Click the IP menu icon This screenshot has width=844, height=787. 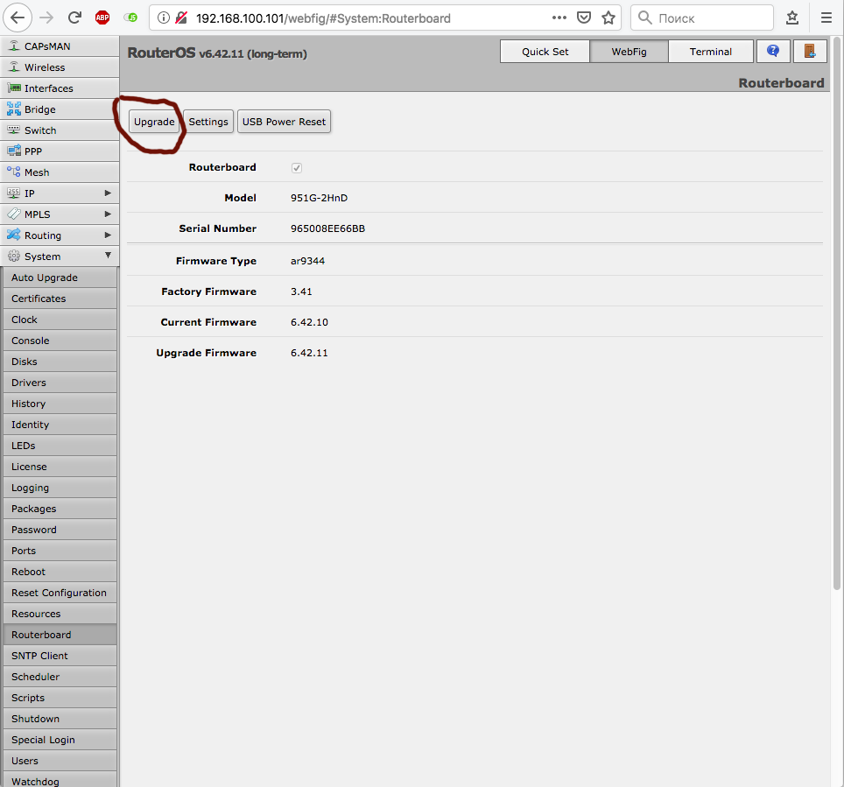14,193
